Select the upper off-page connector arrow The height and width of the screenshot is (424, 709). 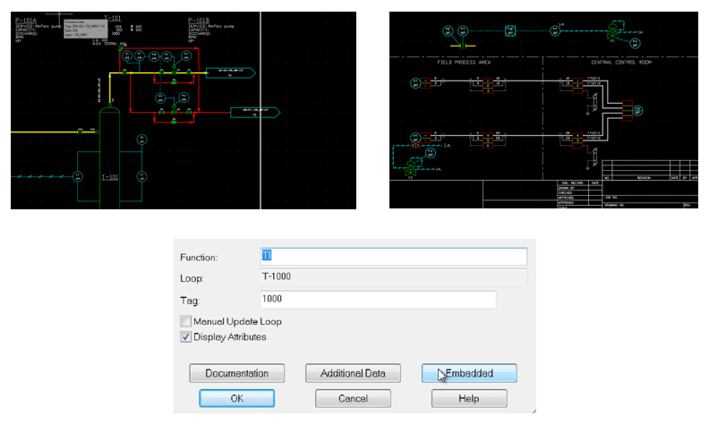(231, 70)
